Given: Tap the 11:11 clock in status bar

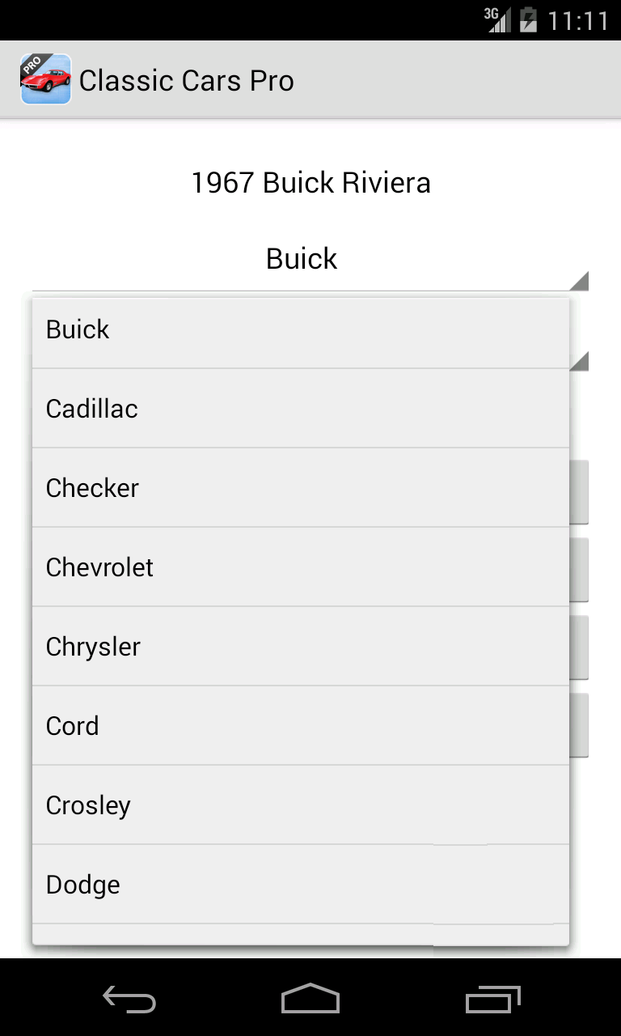Looking at the screenshot, I should pos(578,20).
